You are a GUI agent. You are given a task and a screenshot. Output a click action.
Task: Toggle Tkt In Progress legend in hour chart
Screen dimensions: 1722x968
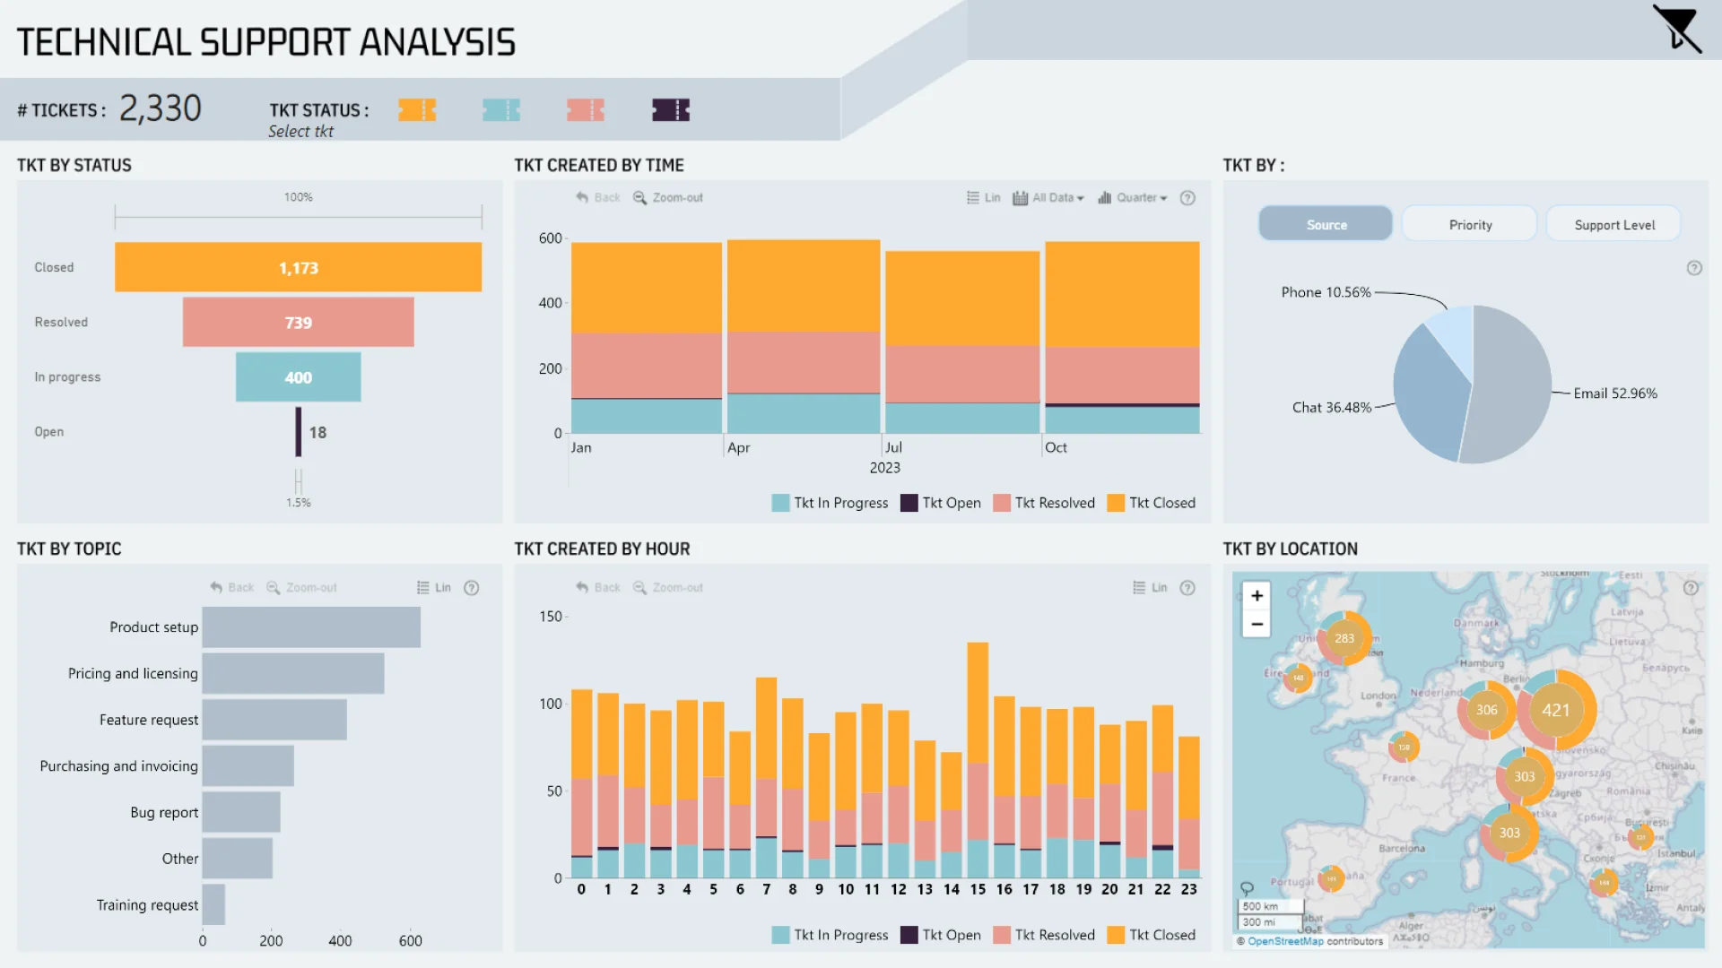tap(830, 935)
